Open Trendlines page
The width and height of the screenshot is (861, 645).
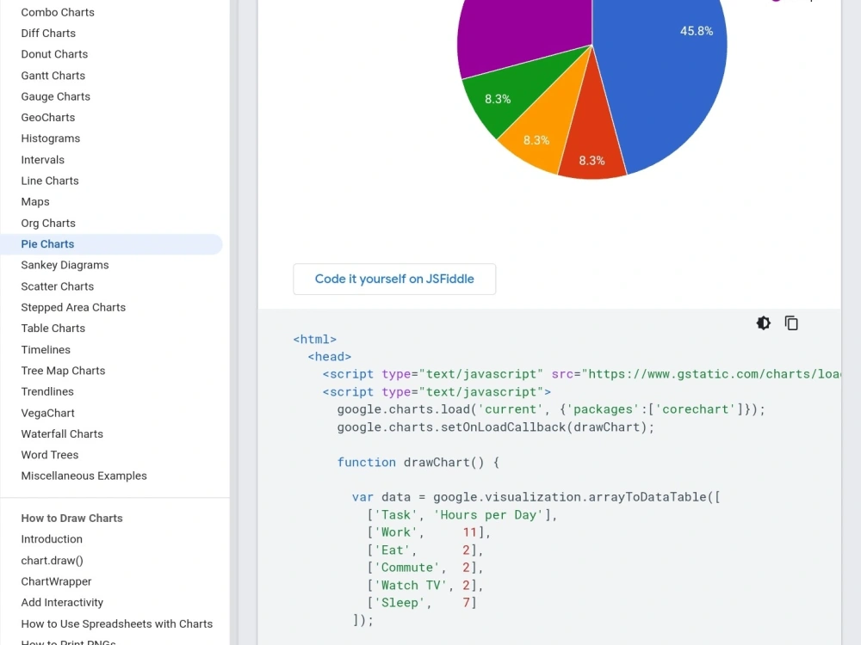click(47, 391)
